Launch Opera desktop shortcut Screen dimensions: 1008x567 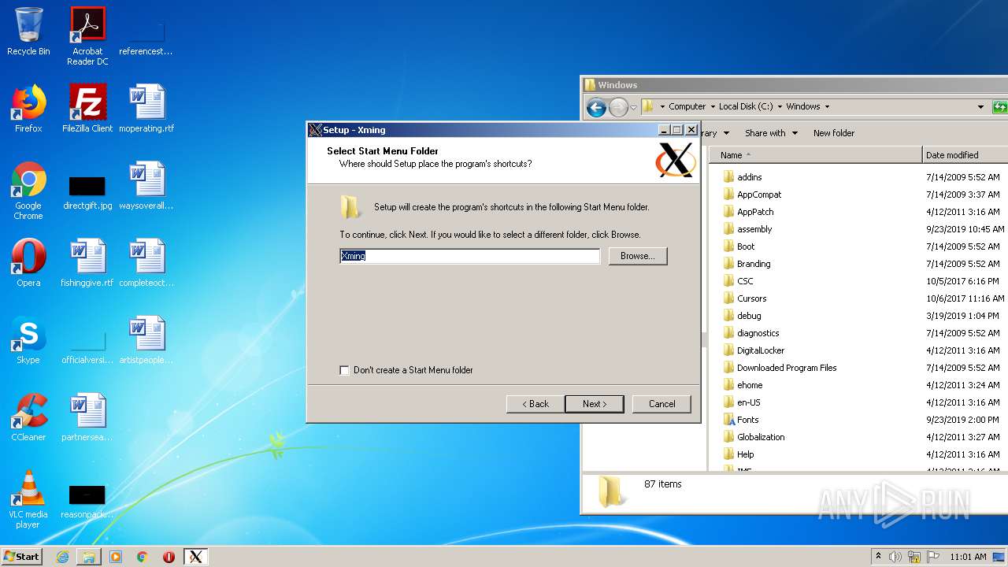click(28, 263)
